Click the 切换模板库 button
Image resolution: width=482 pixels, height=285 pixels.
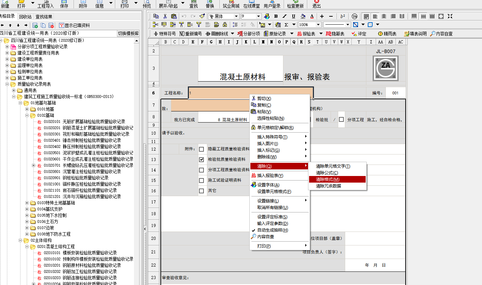click(x=128, y=34)
